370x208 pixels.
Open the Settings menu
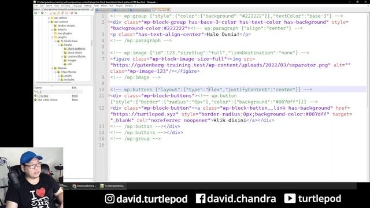click(88, 6)
